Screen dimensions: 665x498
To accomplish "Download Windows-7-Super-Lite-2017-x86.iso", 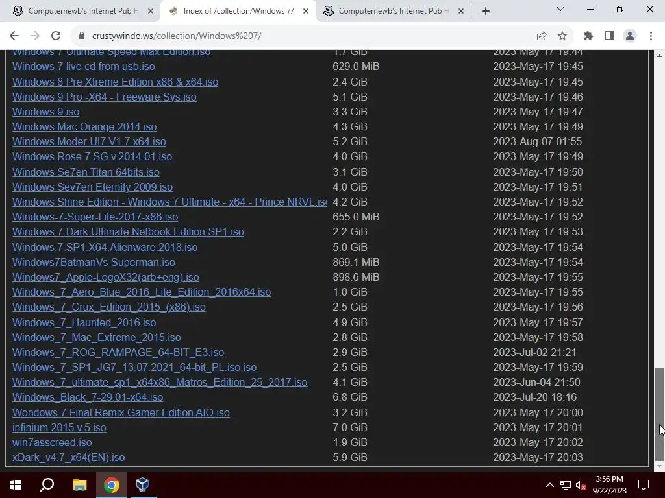I will click(95, 217).
